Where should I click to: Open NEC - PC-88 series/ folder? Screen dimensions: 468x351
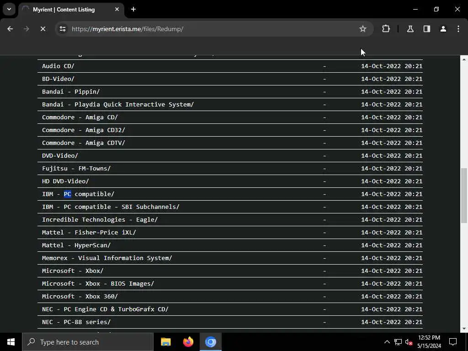(76, 322)
